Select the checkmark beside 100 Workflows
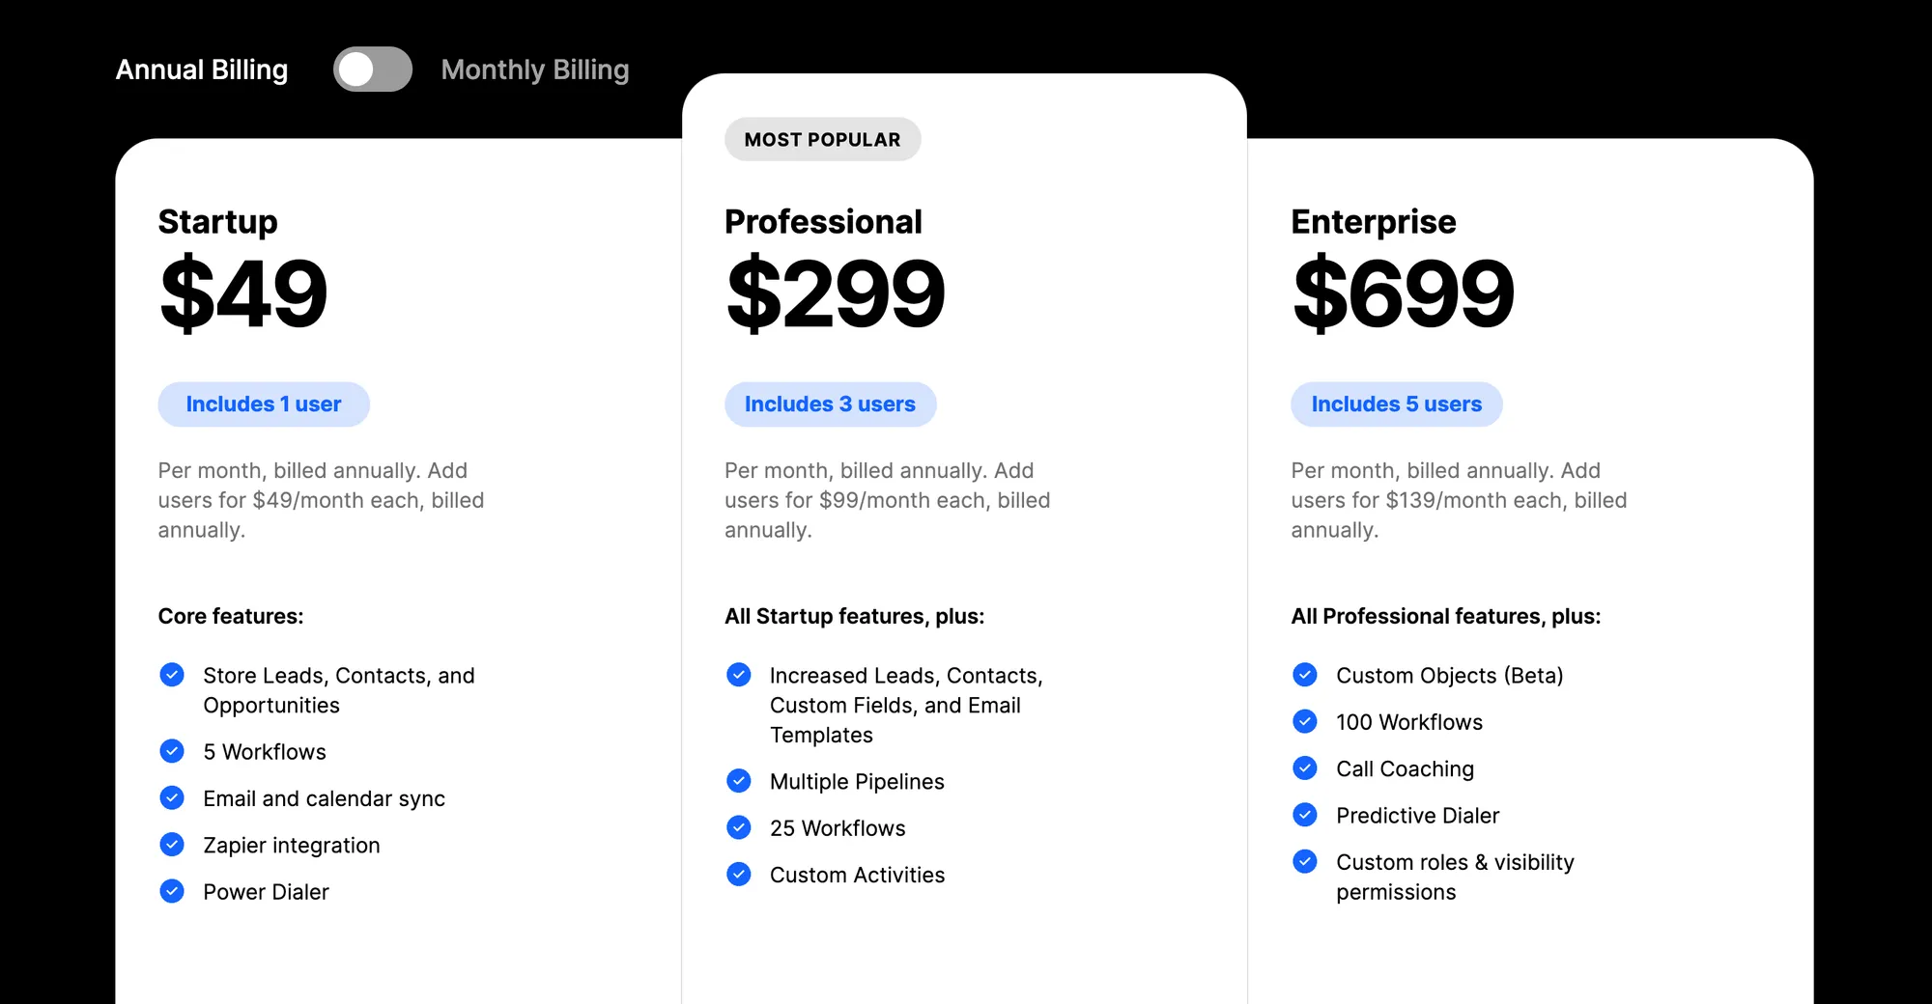 pyautogui.click(x=1305, y=721)
